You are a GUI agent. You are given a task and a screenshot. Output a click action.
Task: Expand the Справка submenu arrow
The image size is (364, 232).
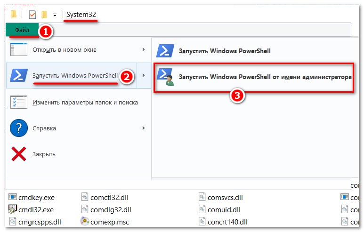pyautogui.click(x=144, y=128)
